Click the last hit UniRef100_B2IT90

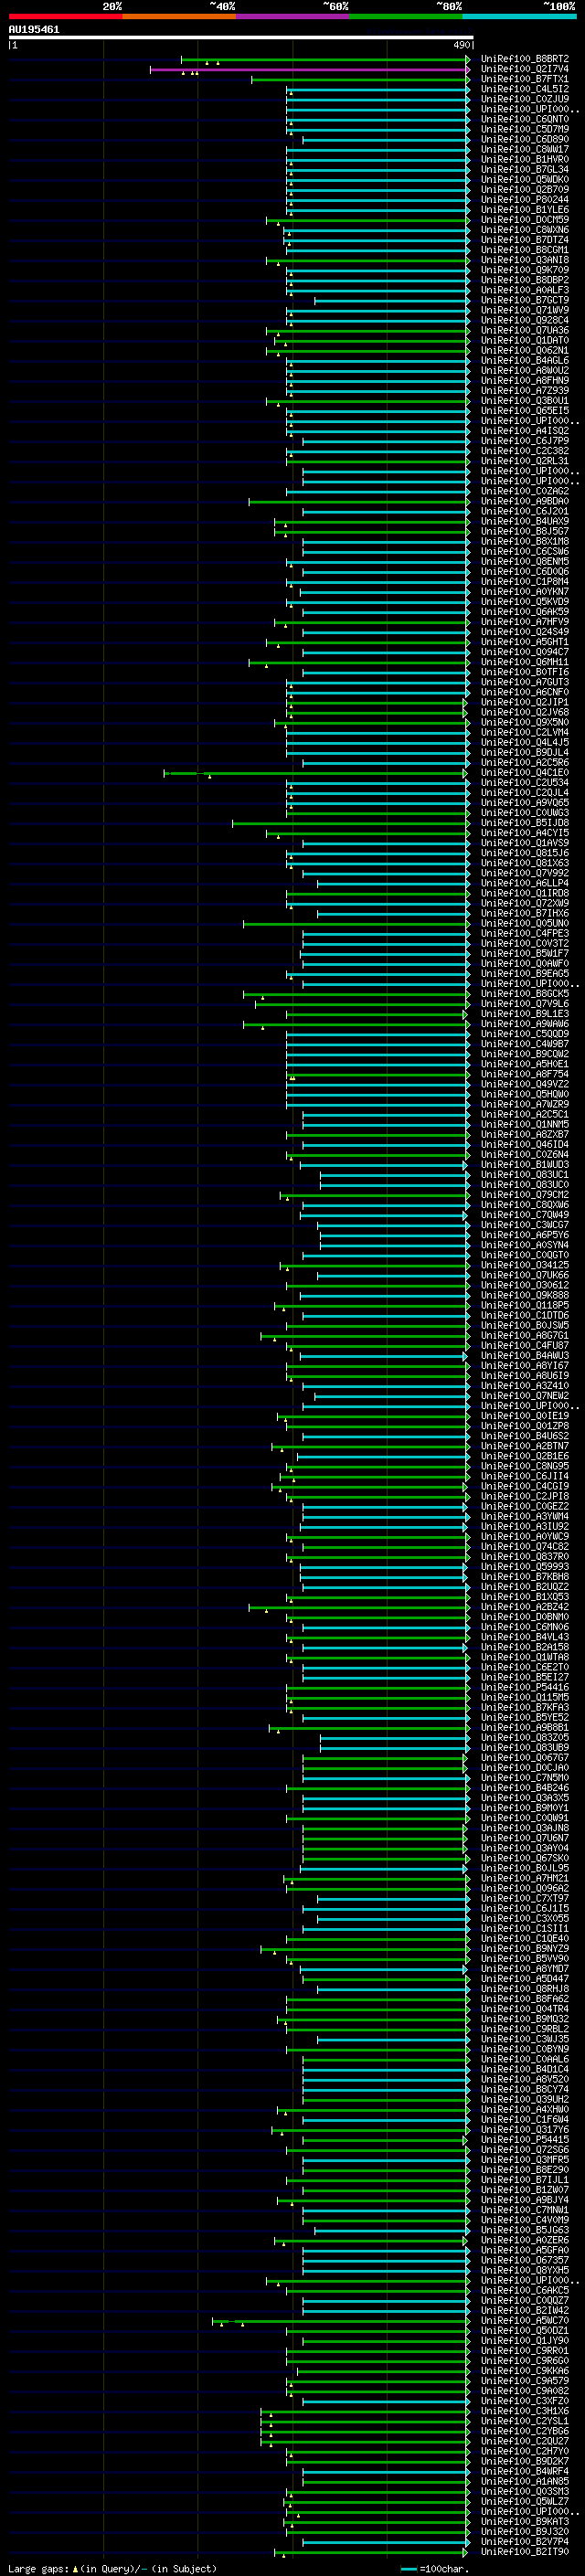tap(524, 2551)
